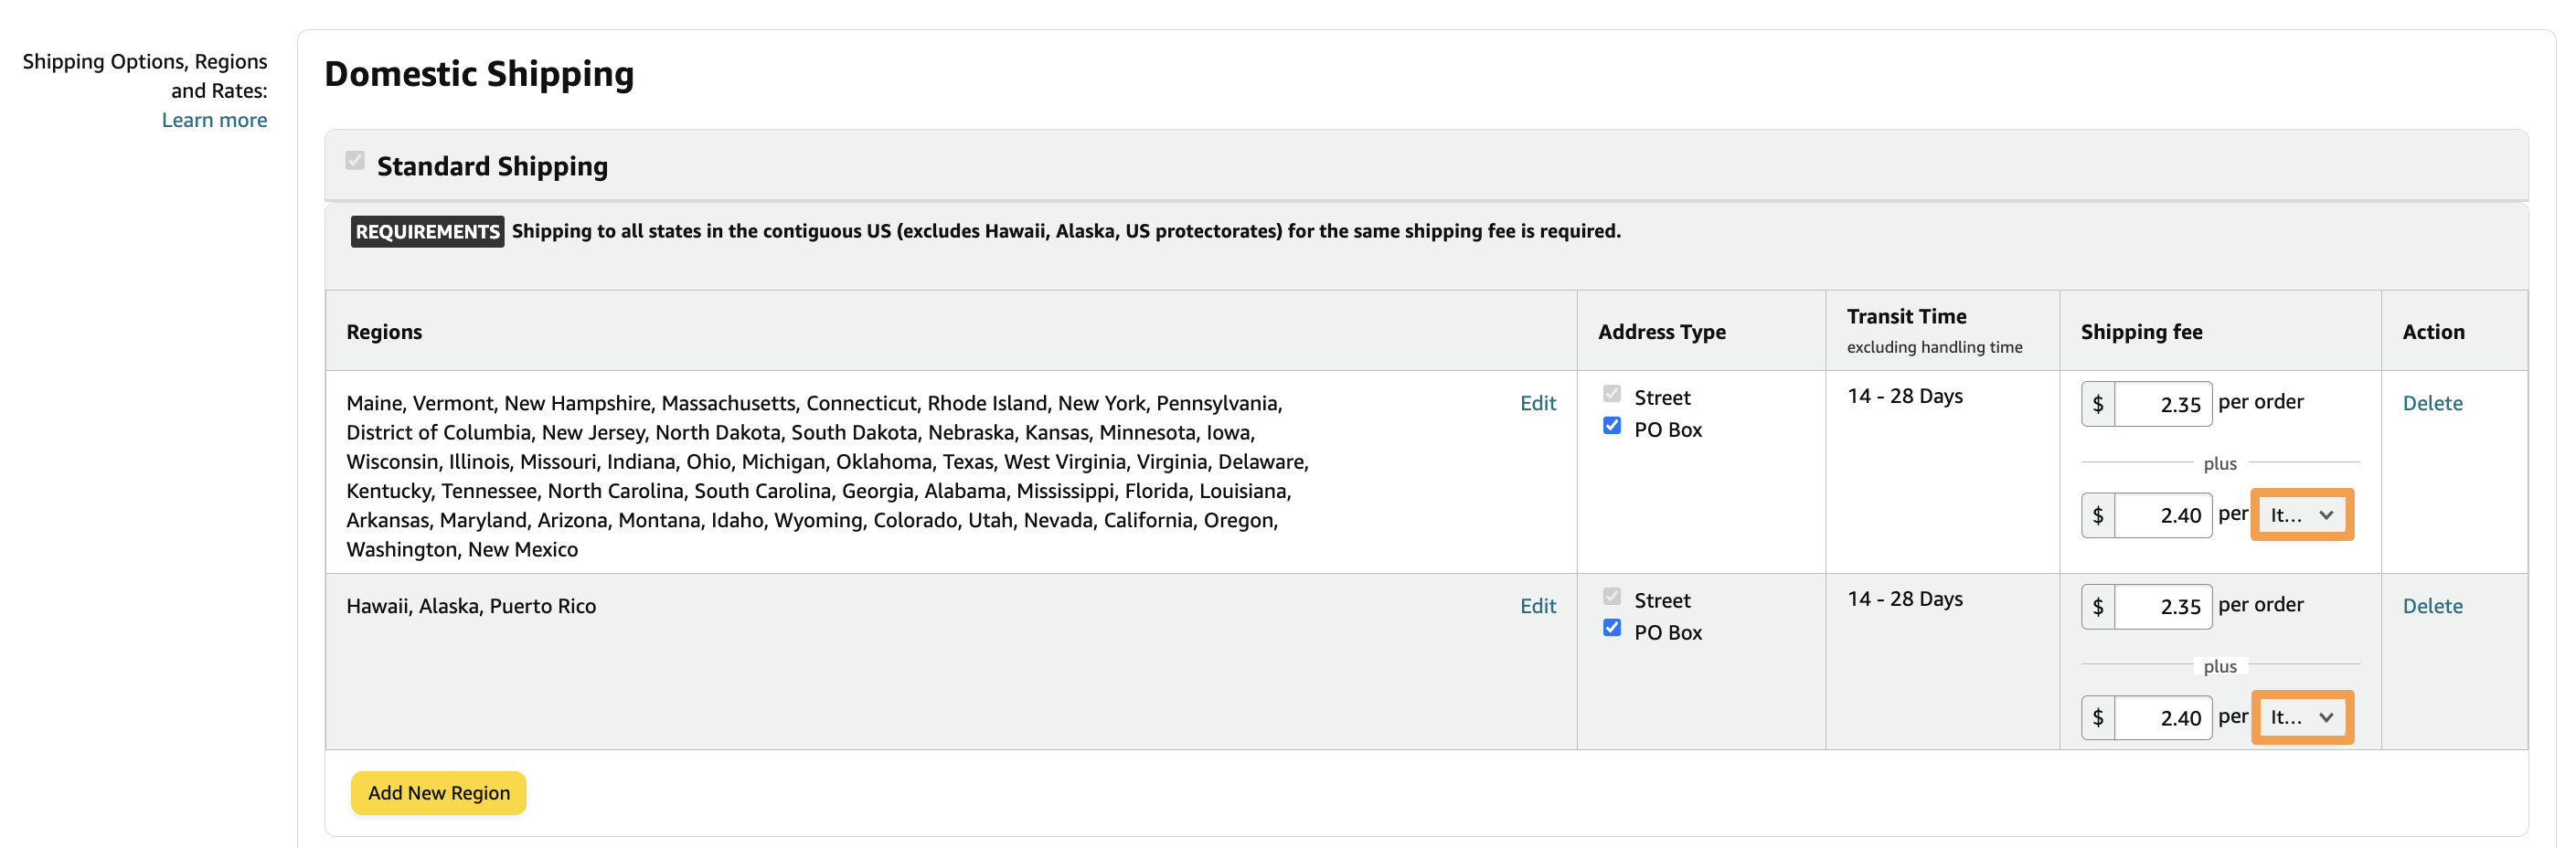Toggle the Standard Shipping checkbox
This screenshot has width=2576, height=848.
tap(355, 160)
